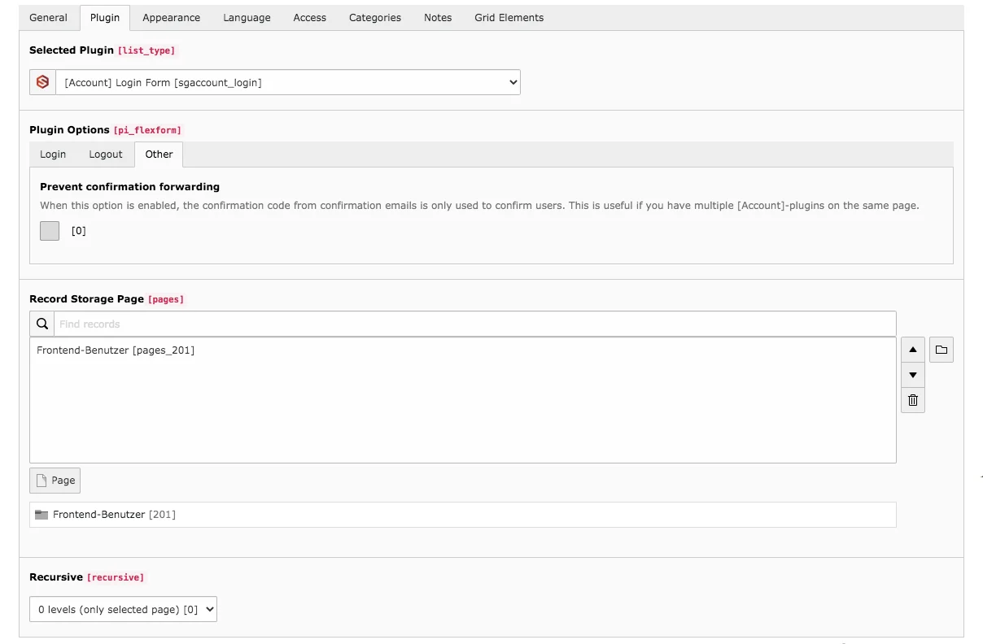The height and width of the screenshot is (644, 983).
Task: Select Frontend-Benutzer [pages_201] in the list
Action: [115, 350]
